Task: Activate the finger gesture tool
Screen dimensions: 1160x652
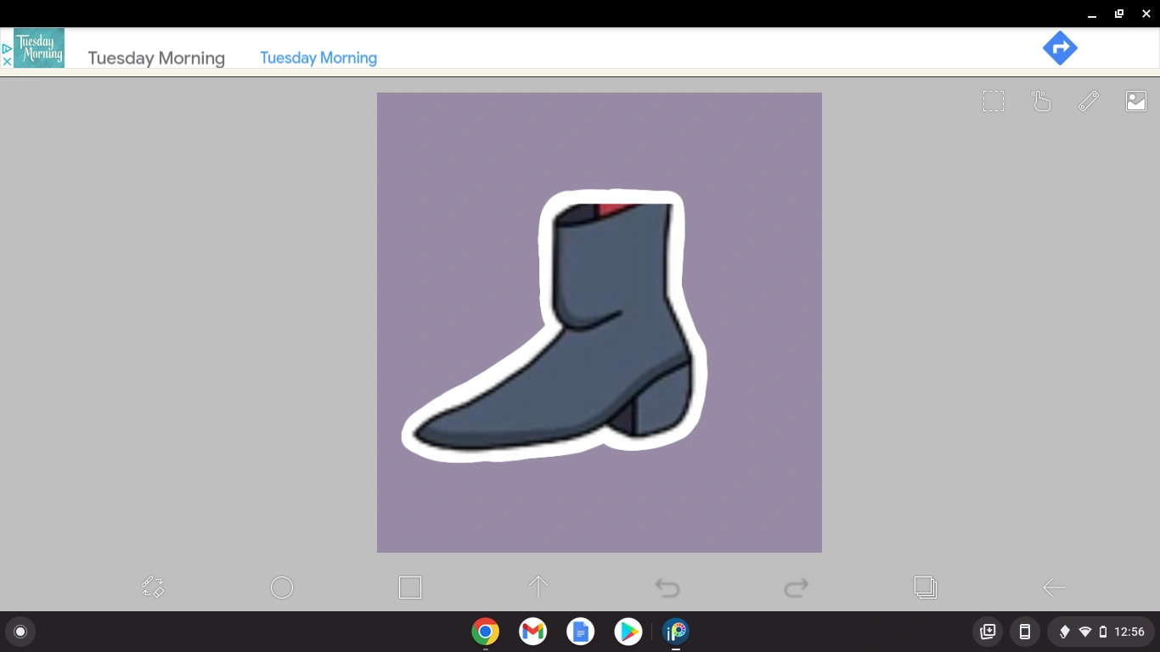Action: pyautogui.click(x=1041, y=100)
